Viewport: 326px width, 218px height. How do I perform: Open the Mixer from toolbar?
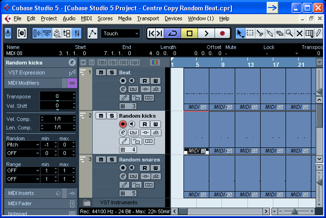(77, 33)
